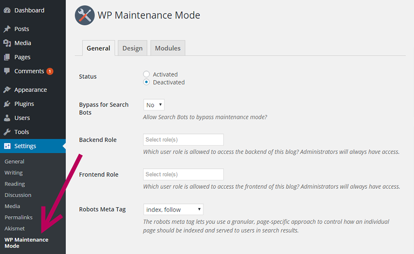The height and width of the screenshot is (254, 414).
Task: Go to General settings submenu link
Action: (14, 161)
